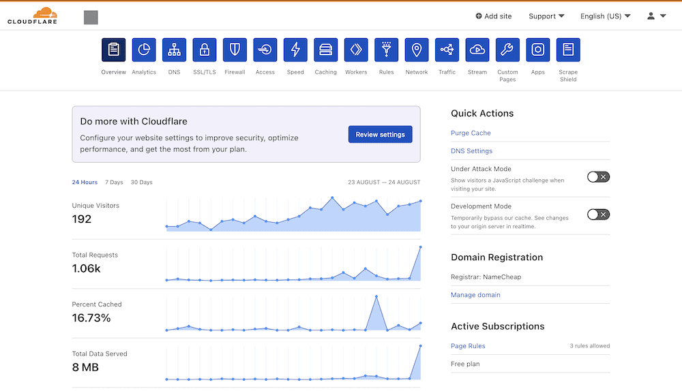The height and width of the screenshot is (391, 682).
Task: Open the Speed lightning bolt icon
Action: point(295,50)
